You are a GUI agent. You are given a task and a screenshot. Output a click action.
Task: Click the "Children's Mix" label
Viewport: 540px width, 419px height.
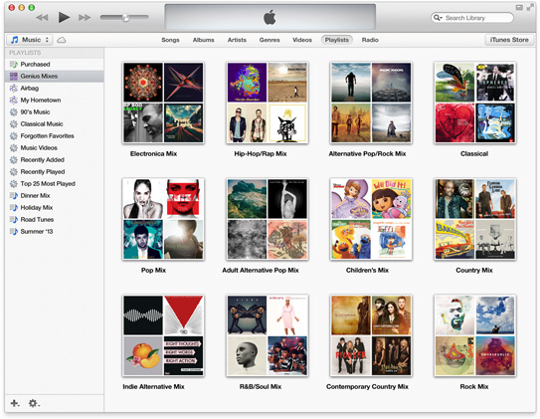367,270
